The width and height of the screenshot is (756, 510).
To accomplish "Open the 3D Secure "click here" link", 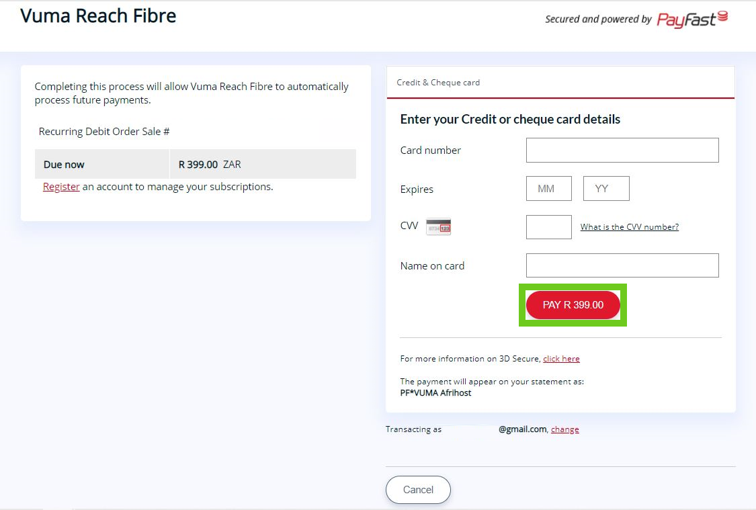I will pyautogui.click(x=561, y=359).
